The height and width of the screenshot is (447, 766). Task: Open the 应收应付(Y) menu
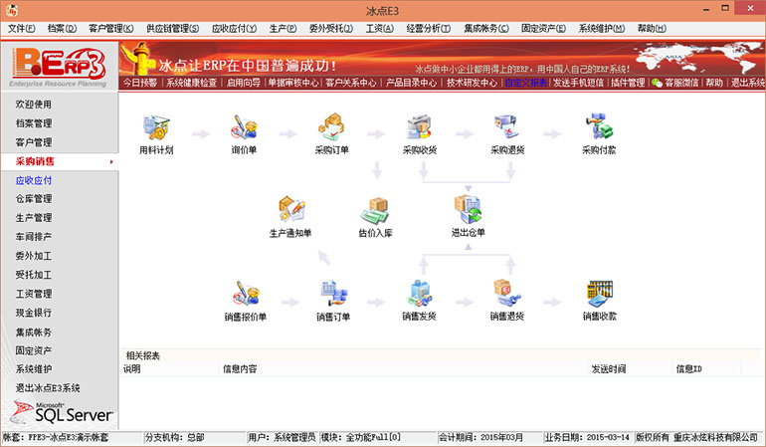(x=235, y=28)
